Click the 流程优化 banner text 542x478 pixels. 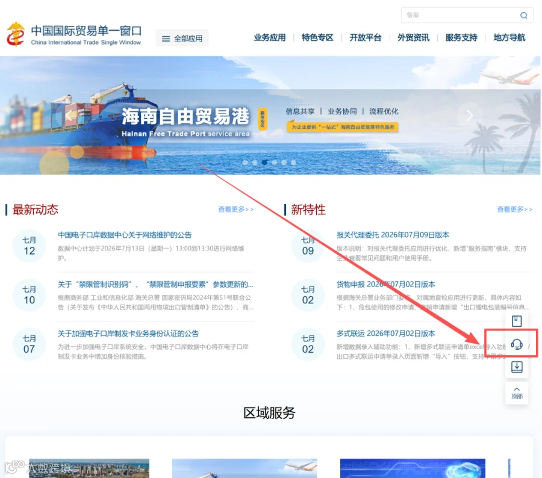384,111
